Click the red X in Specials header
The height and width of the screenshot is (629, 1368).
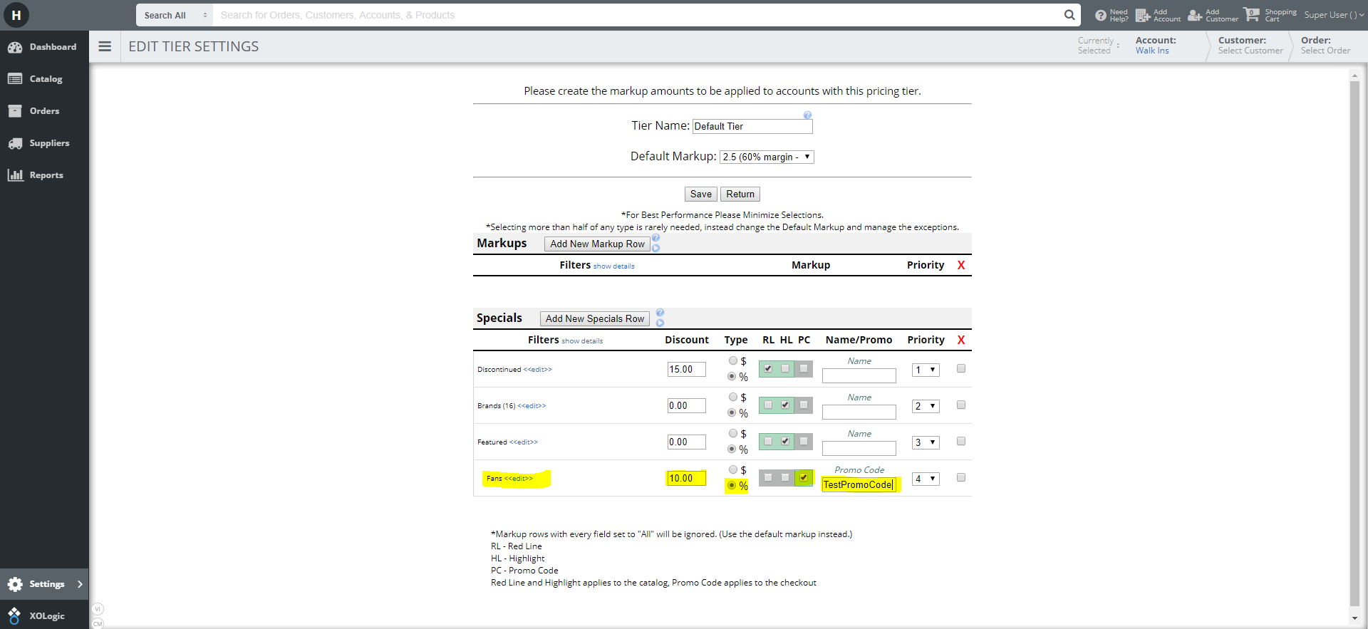(x=961, y=341)
